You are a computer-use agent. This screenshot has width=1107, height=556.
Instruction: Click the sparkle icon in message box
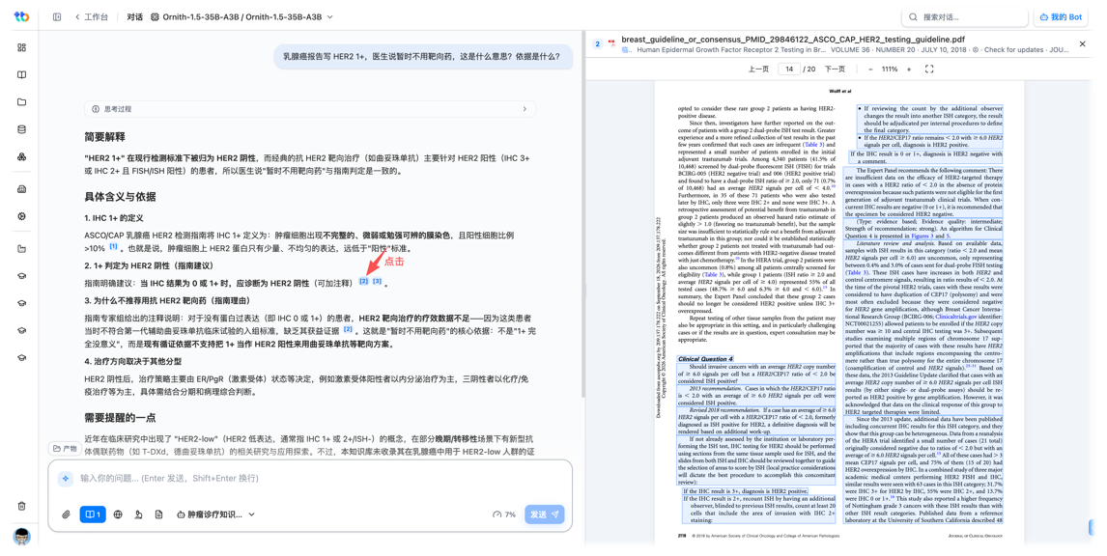pyautogui.click(x=66, y=479)
